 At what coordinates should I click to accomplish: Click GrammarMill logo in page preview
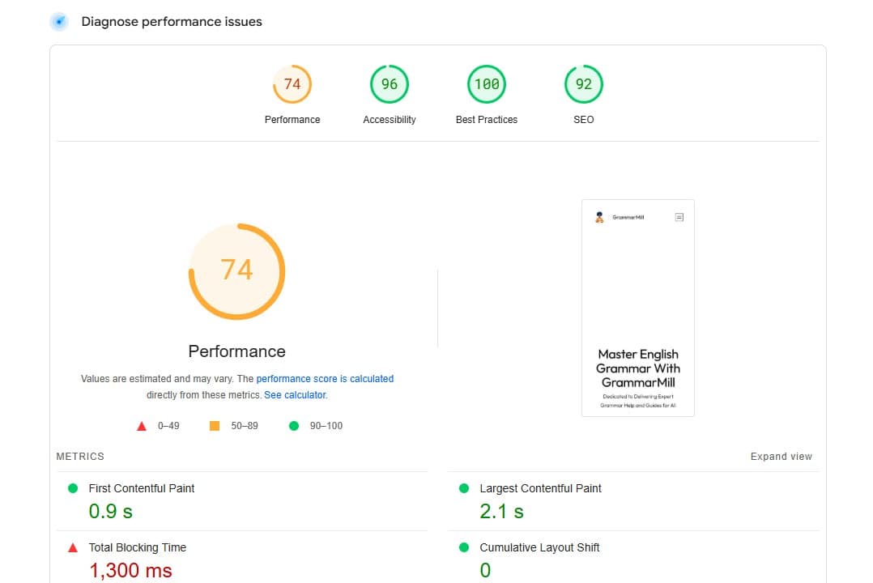click(x=599, y=217)
